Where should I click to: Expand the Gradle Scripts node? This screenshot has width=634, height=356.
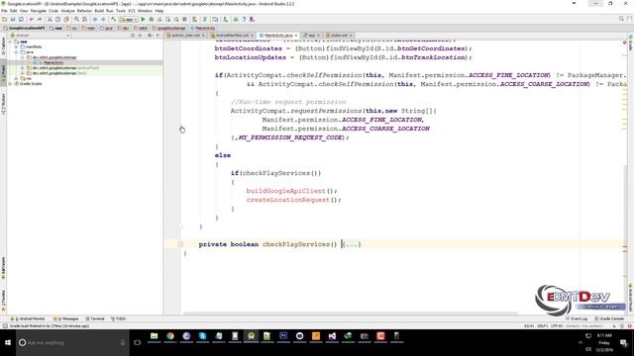coord(11,83)
